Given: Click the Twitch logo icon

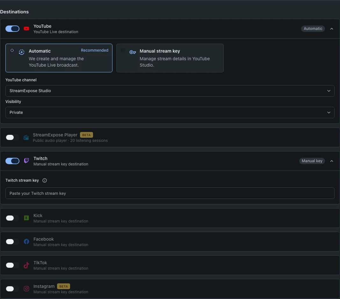Looking at the screenshot, I should point(26,161).
